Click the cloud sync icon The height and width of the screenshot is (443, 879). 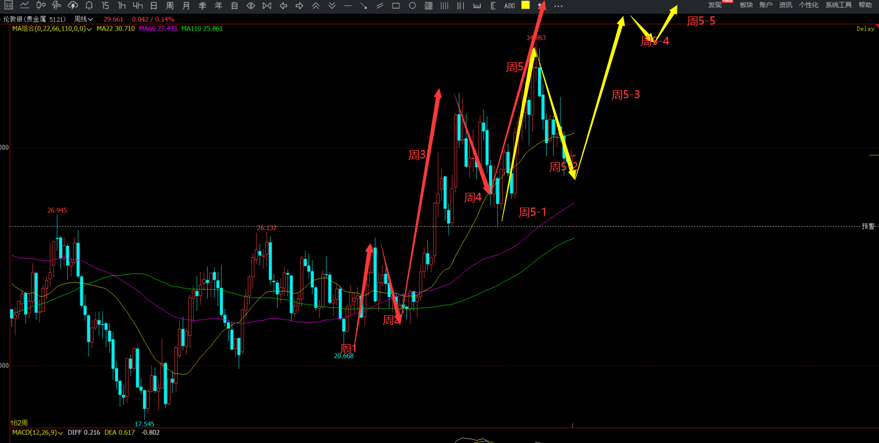73,5
